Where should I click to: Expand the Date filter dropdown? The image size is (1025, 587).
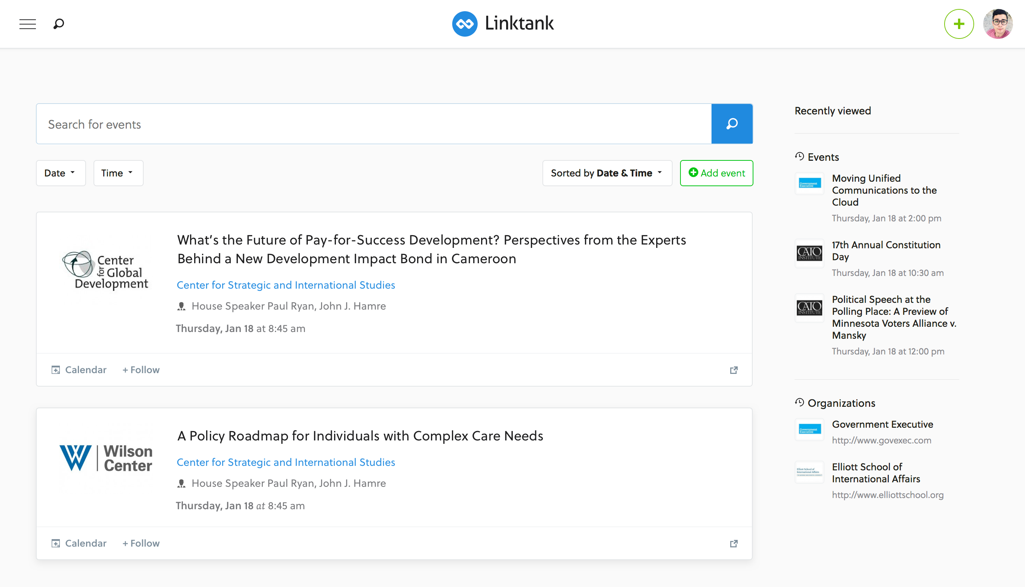[x=61, y=173]
